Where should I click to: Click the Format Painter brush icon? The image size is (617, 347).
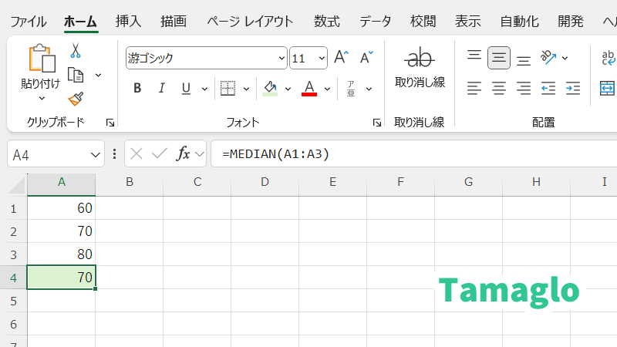click(76, 99)
